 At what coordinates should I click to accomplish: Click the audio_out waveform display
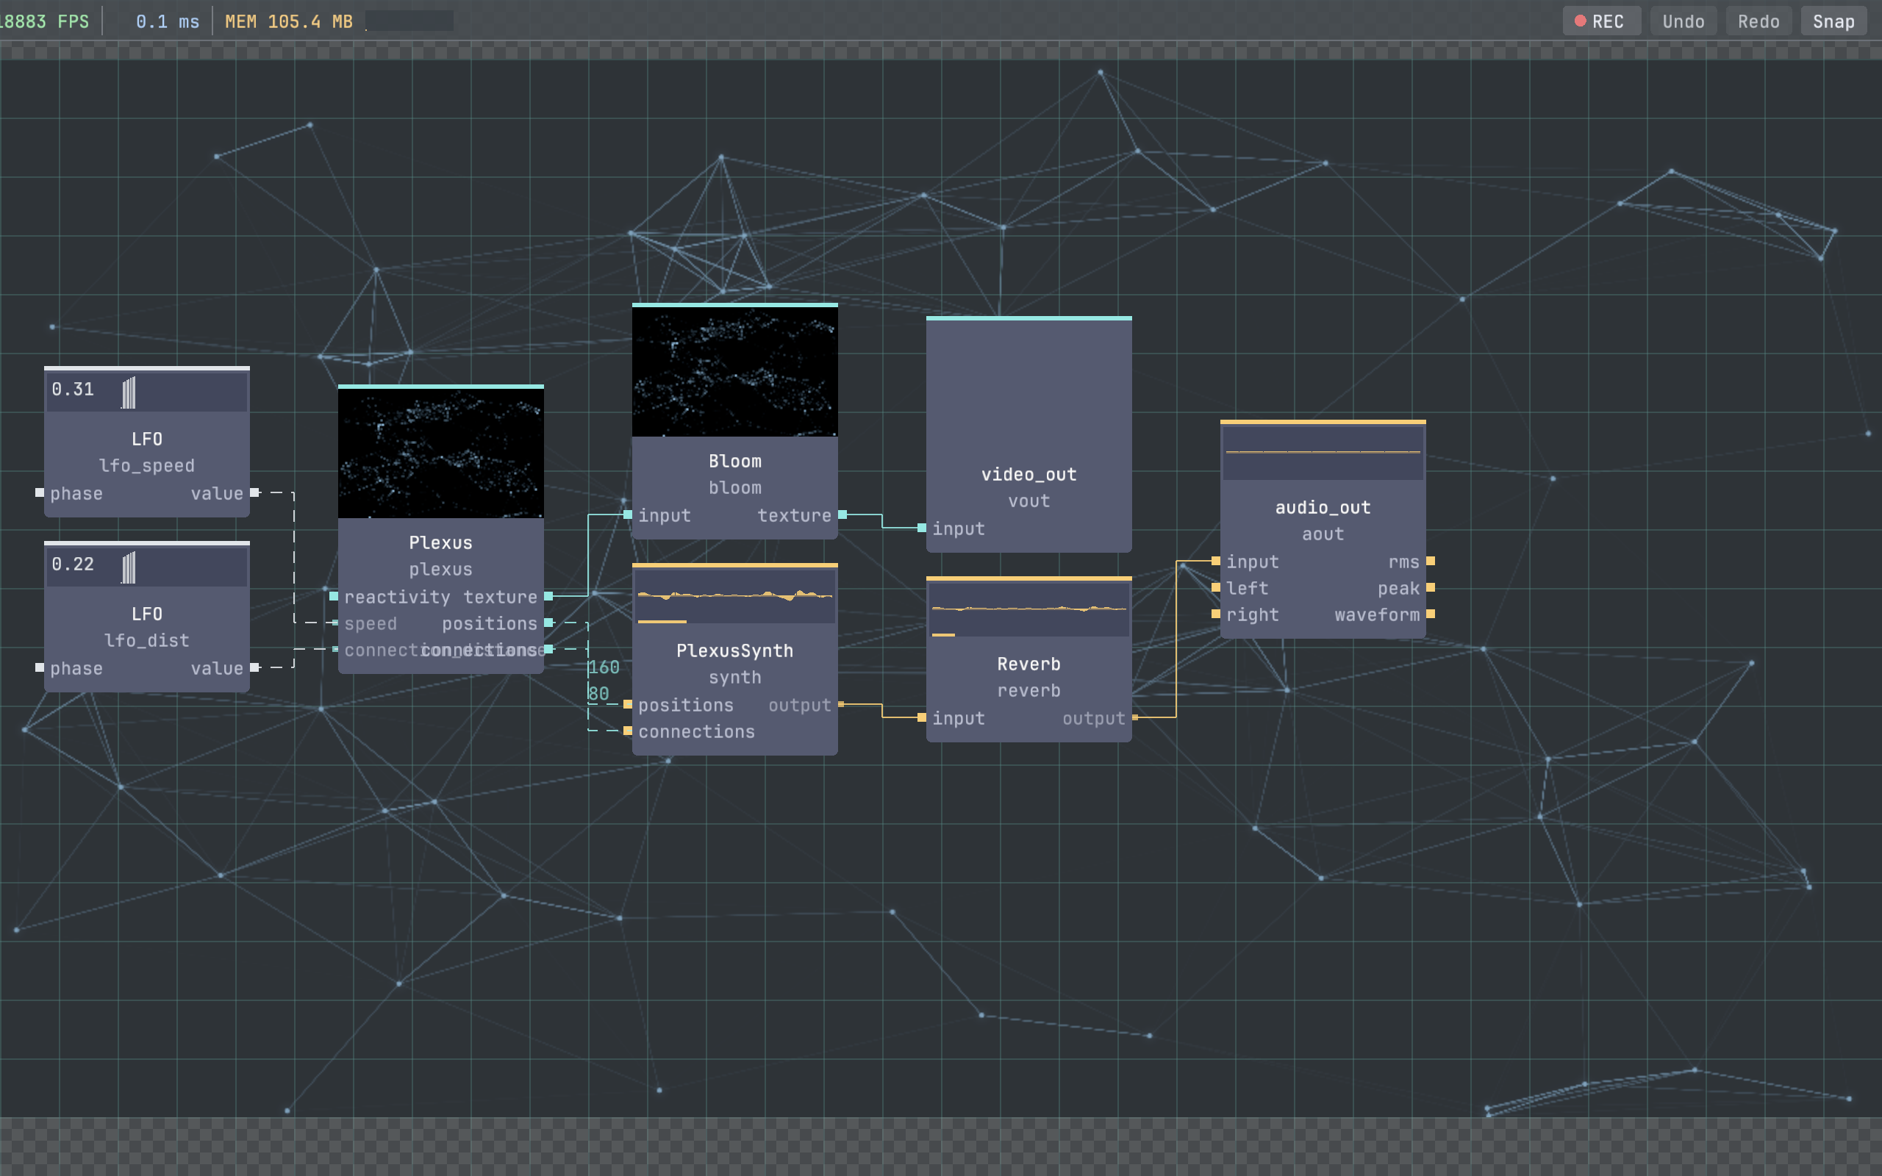[x=1323, y=453]
